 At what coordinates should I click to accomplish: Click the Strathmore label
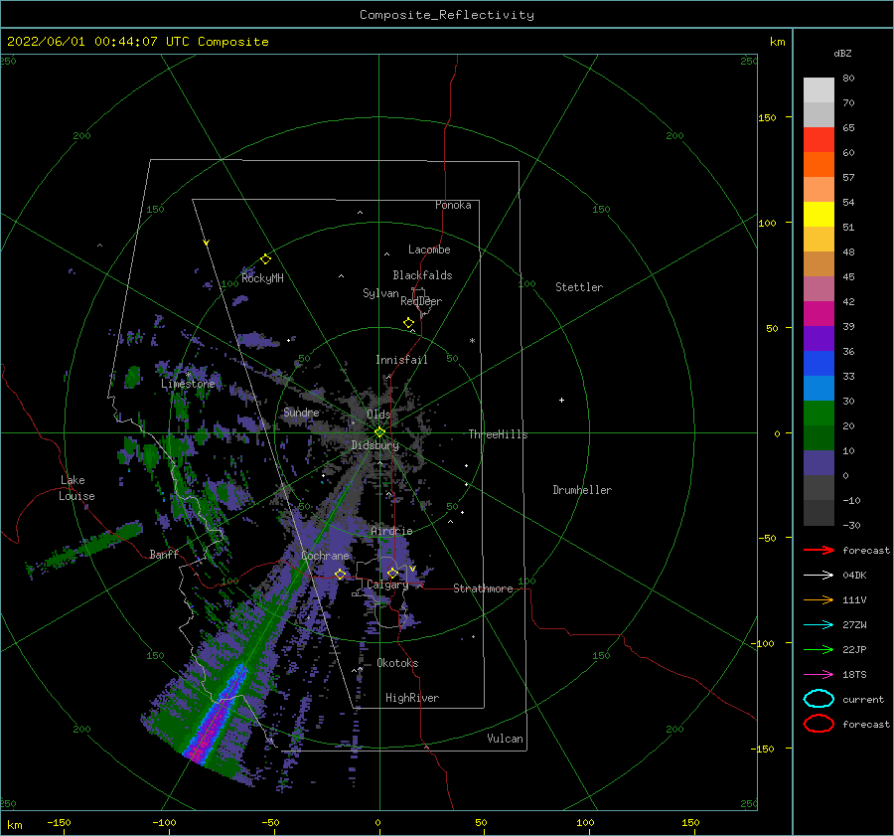483,588
